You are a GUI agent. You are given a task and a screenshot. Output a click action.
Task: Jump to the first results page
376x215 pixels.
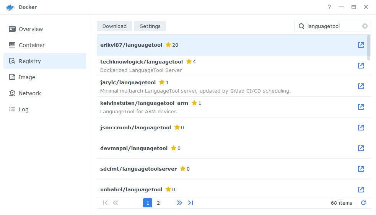[x=105, y=203]
